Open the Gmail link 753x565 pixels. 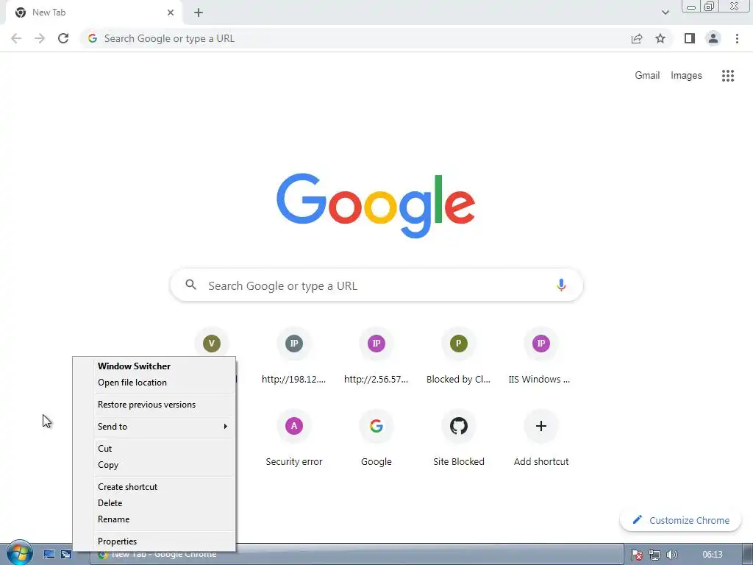point(647,76)
